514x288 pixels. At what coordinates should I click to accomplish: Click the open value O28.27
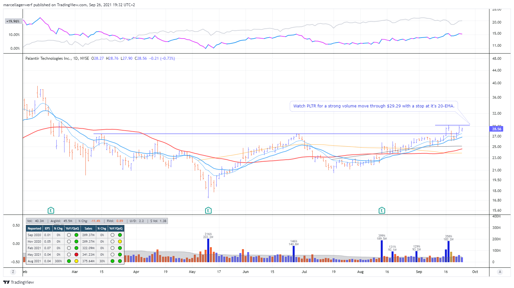pyautogui.click(x=98, y=58)
